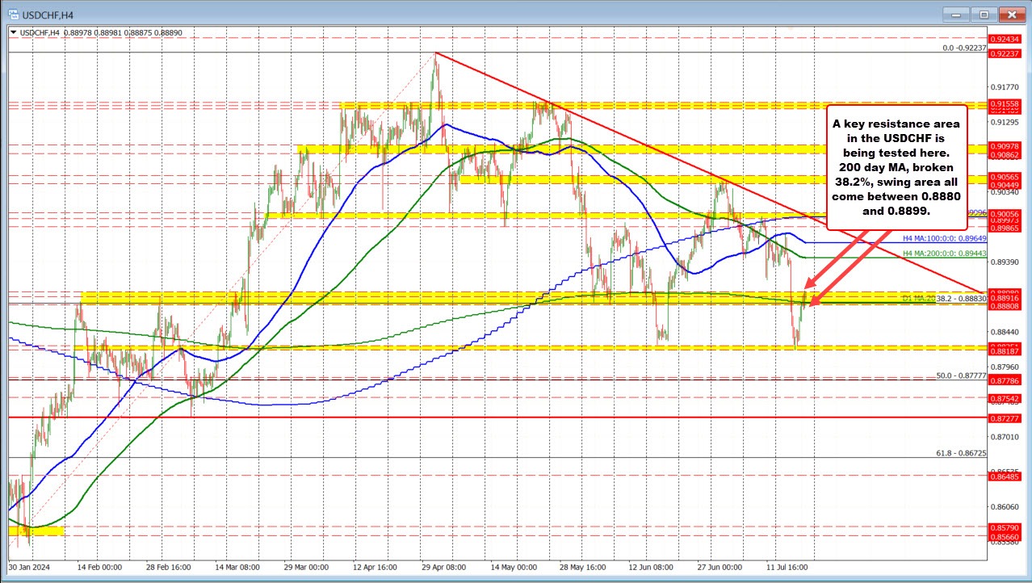Maximize the USDCHF,H4 chart window
Viewport: 1032px width, 583px height.
coord(984,14)
